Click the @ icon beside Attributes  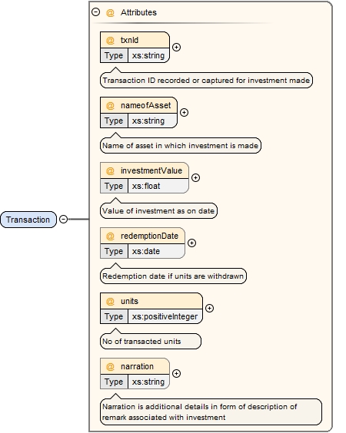click(110, 13)
